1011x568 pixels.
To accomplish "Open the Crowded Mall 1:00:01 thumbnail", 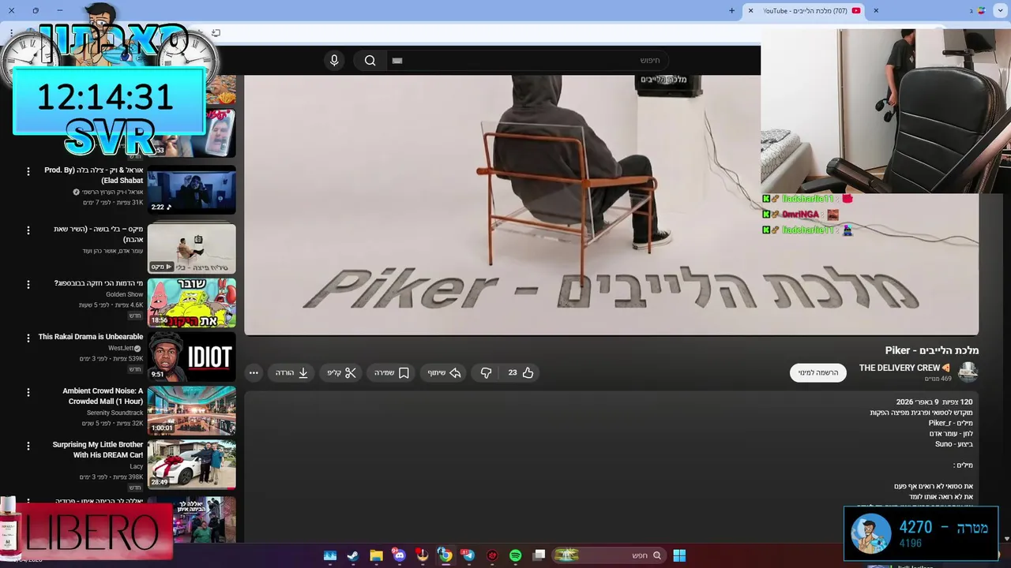I will pyautogui.click(x=191, y=410).
